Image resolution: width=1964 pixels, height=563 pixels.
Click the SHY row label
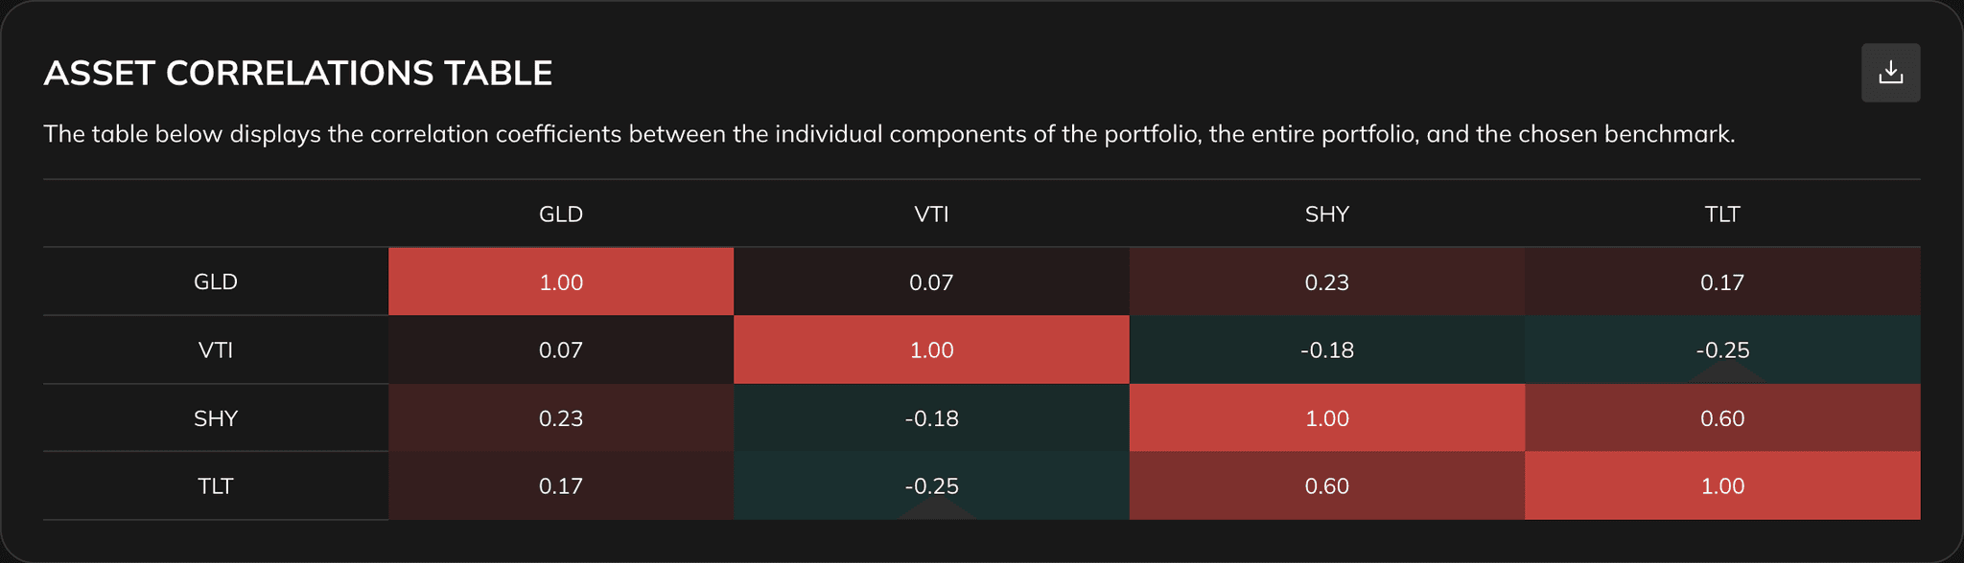click(x=215, y=418)
